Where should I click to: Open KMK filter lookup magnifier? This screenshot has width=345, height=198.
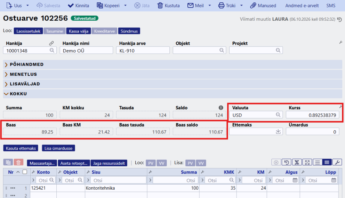pyautogui.click(x=232, y=180)
